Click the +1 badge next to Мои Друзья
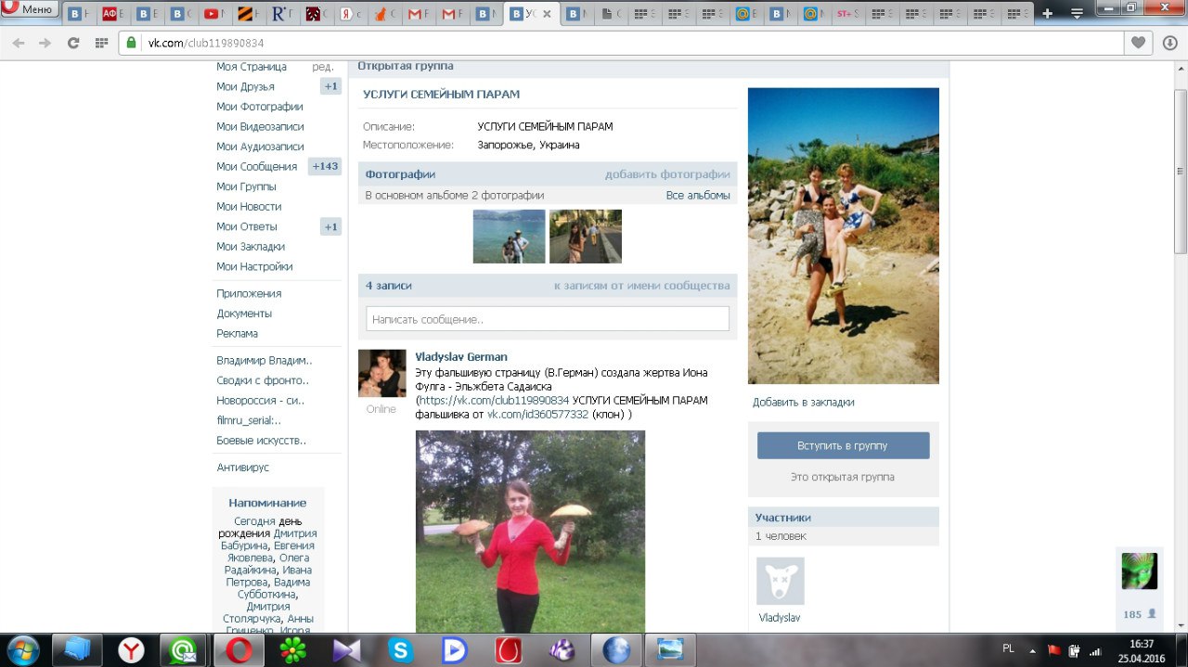 pos(330,86)
